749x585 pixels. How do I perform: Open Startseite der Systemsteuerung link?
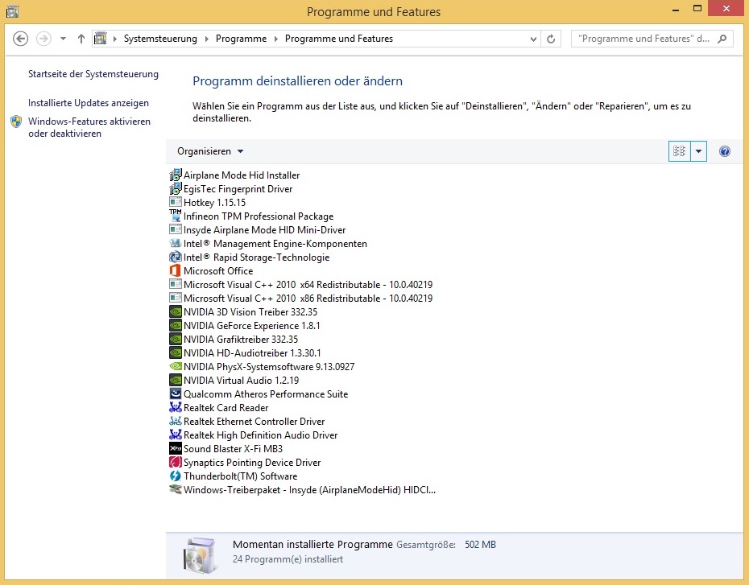pyautogui.click(x=93, y=74)
